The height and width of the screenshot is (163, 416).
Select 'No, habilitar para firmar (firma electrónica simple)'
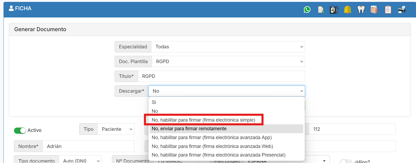203,120
